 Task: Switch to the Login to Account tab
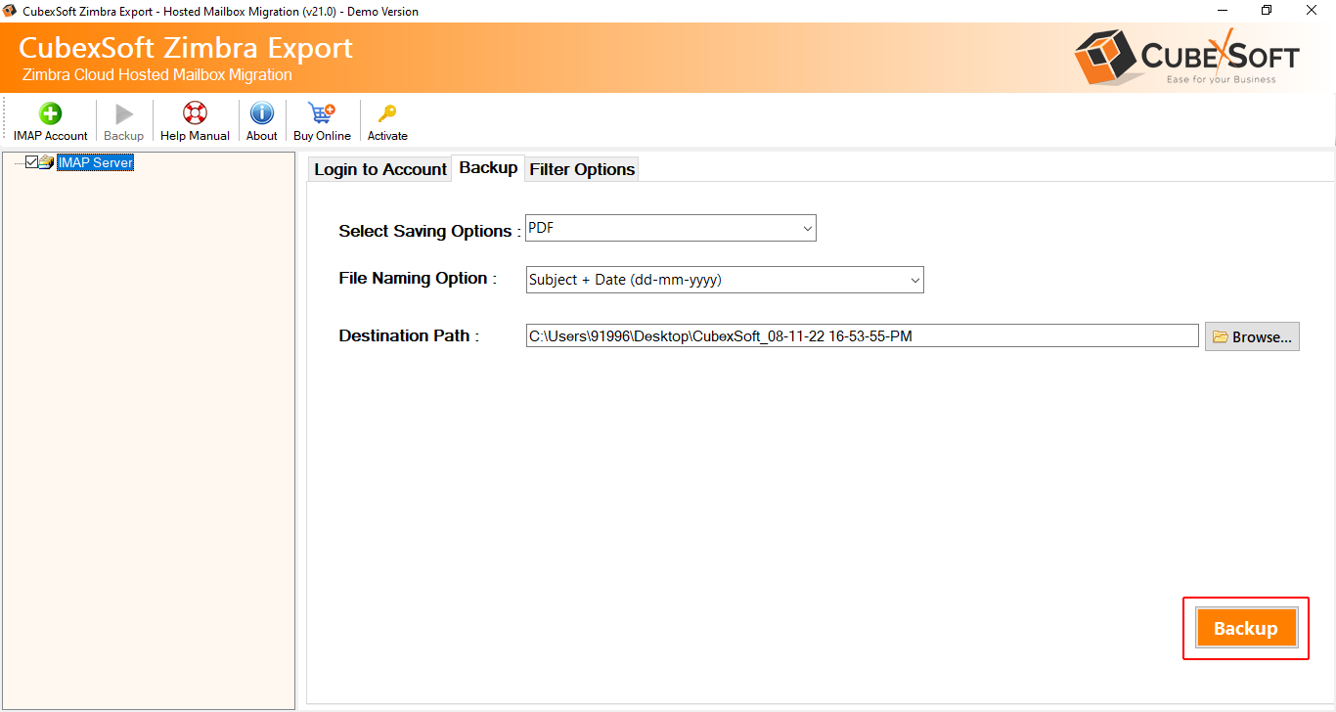(x=380, y=169)
